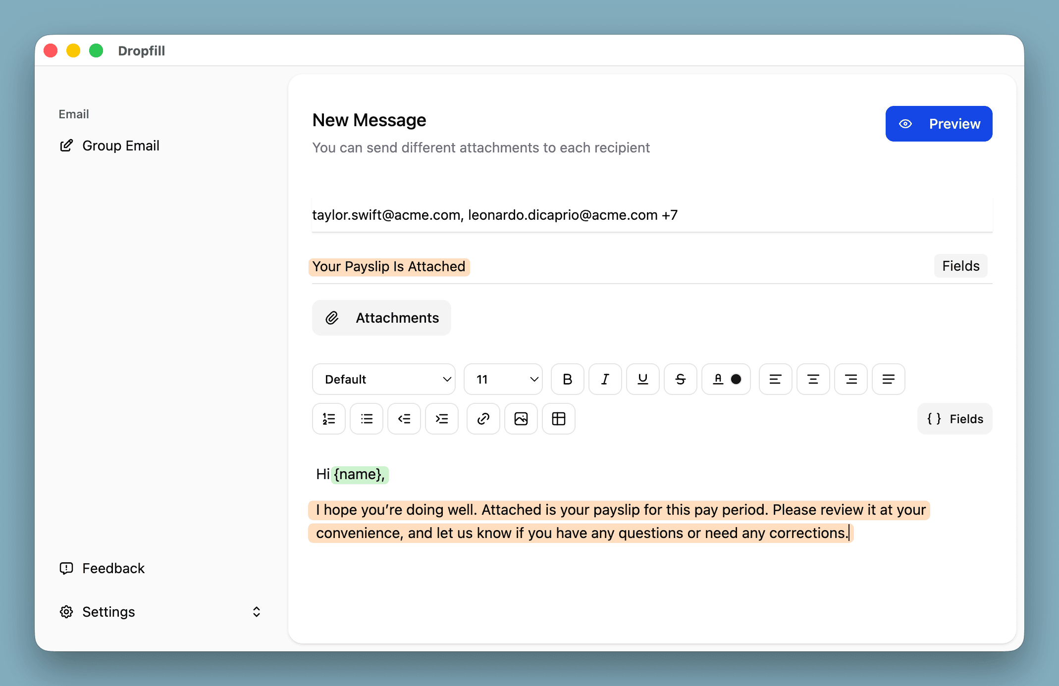This screenshot has height=686, width=1059.
Task: Open Group Email in sidebar
Action: (120, 146)
